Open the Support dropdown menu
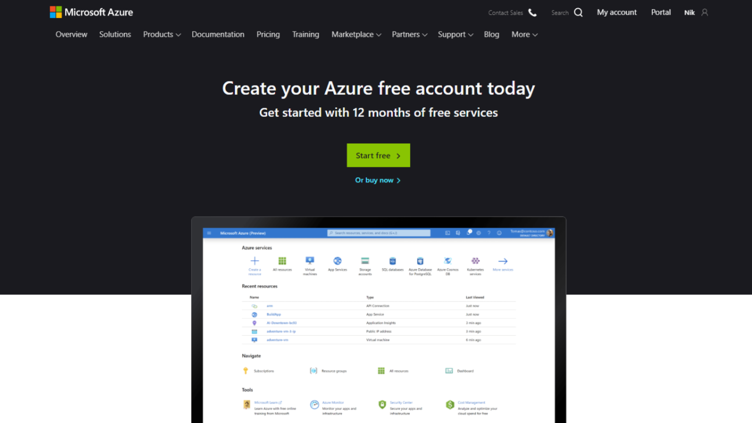Viewport: 752px width, 423px height. point(455,34)
